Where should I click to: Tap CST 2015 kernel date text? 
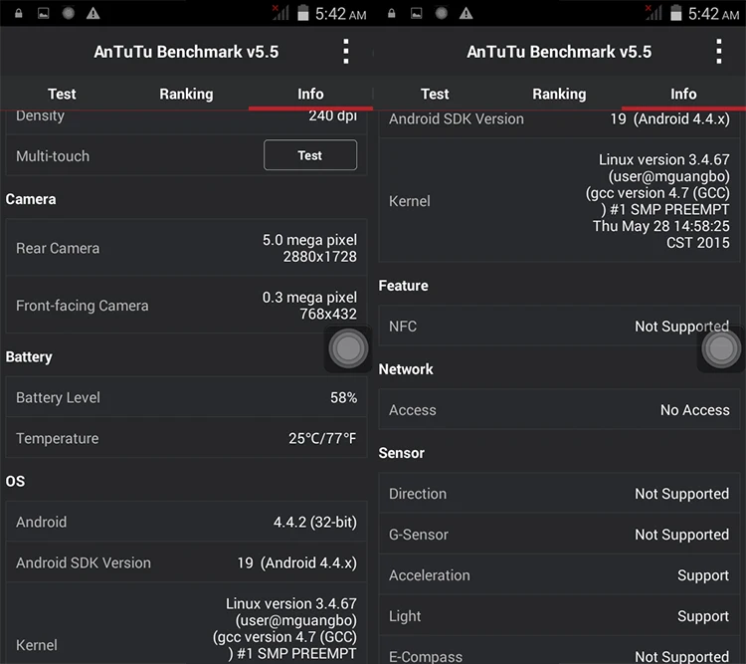[x=698, y=243]
